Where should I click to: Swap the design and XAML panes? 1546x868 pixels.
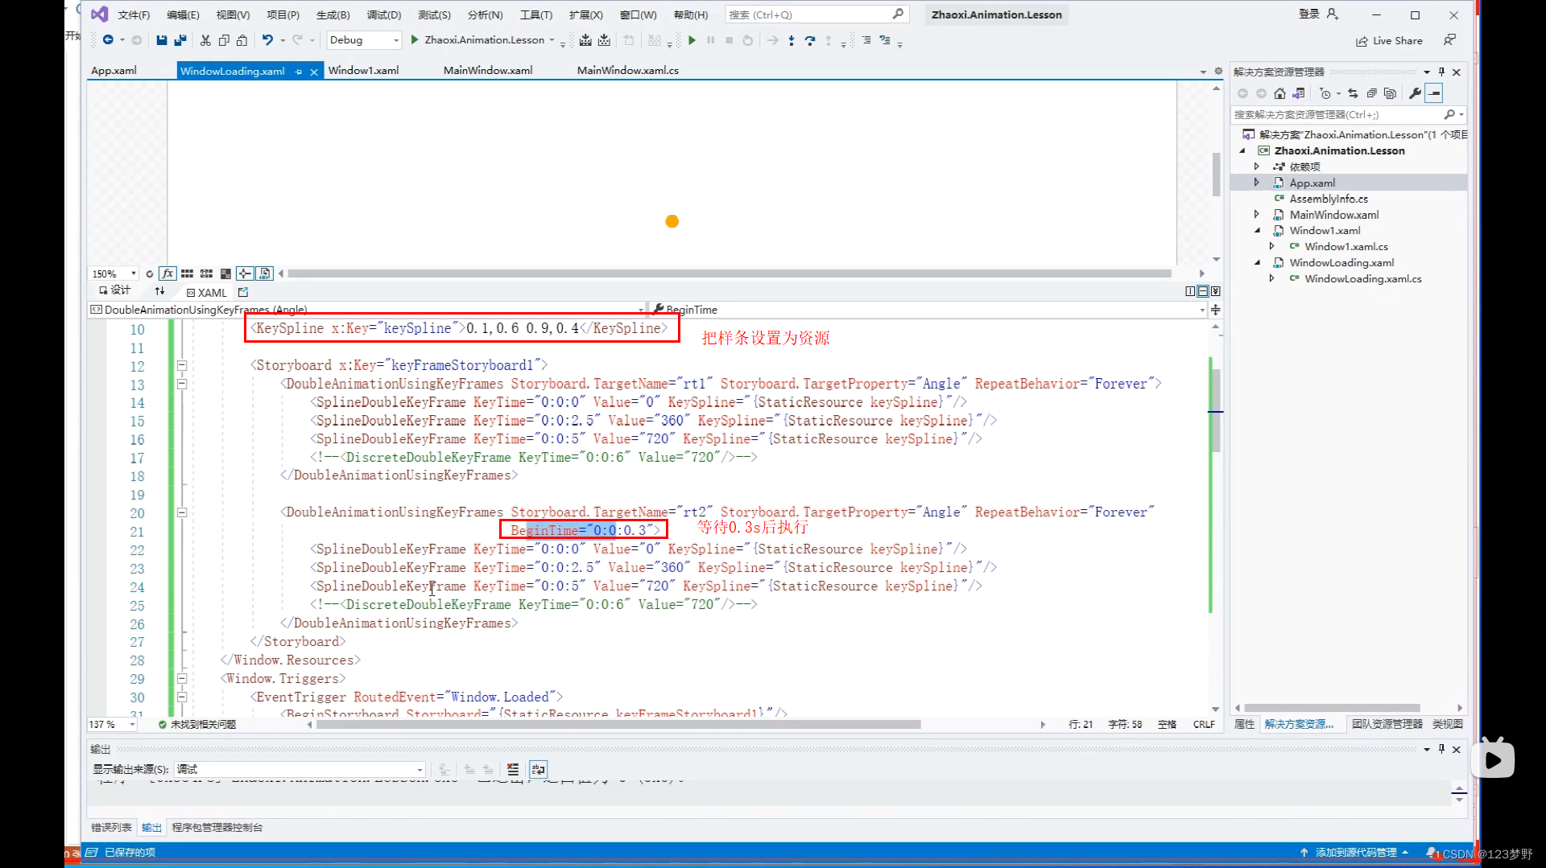pos(159,291)
